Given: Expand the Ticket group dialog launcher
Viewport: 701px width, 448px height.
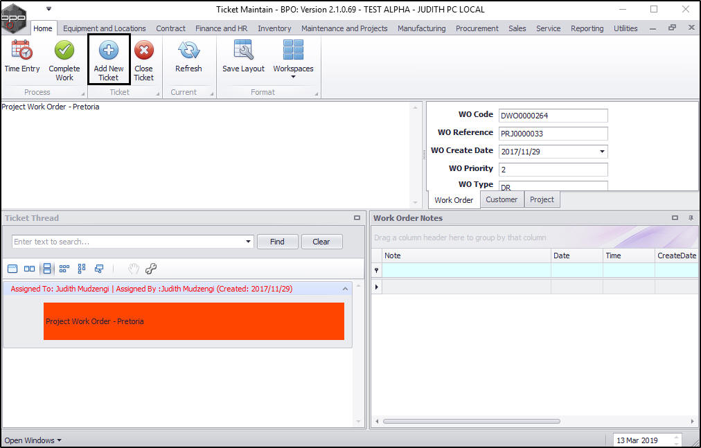Looking at the screenshot, I should click(x=158, y=94).
